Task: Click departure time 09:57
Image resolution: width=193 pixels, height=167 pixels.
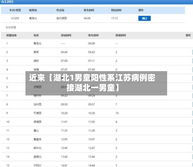Action: point(91,104)
